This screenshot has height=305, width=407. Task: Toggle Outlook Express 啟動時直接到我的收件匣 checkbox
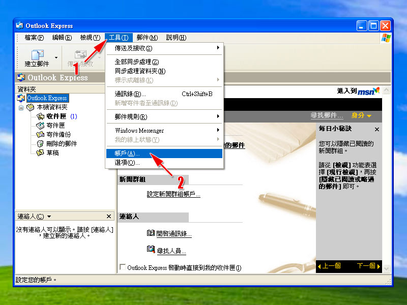123,267
